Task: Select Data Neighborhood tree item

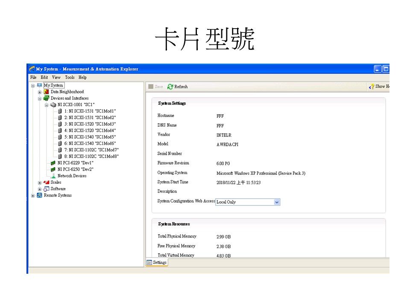Action: pyautogui.click(x=67, y=92)
